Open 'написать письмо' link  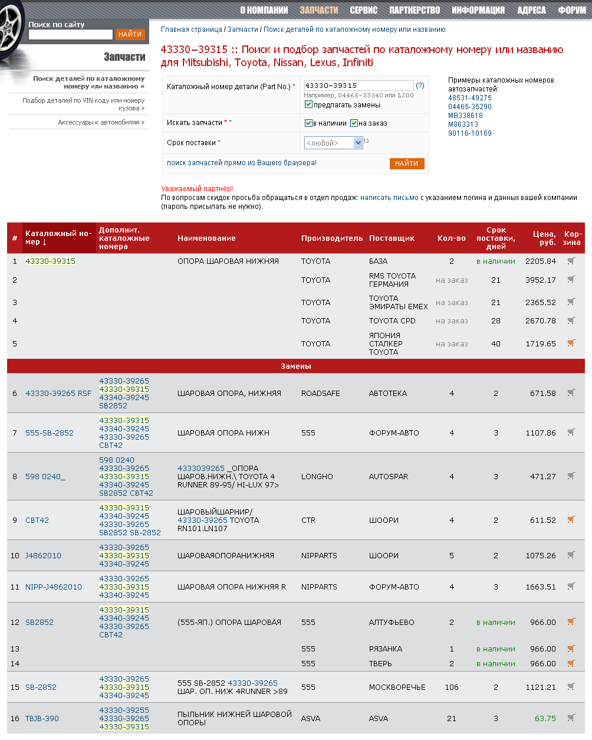tap(389, 198)
